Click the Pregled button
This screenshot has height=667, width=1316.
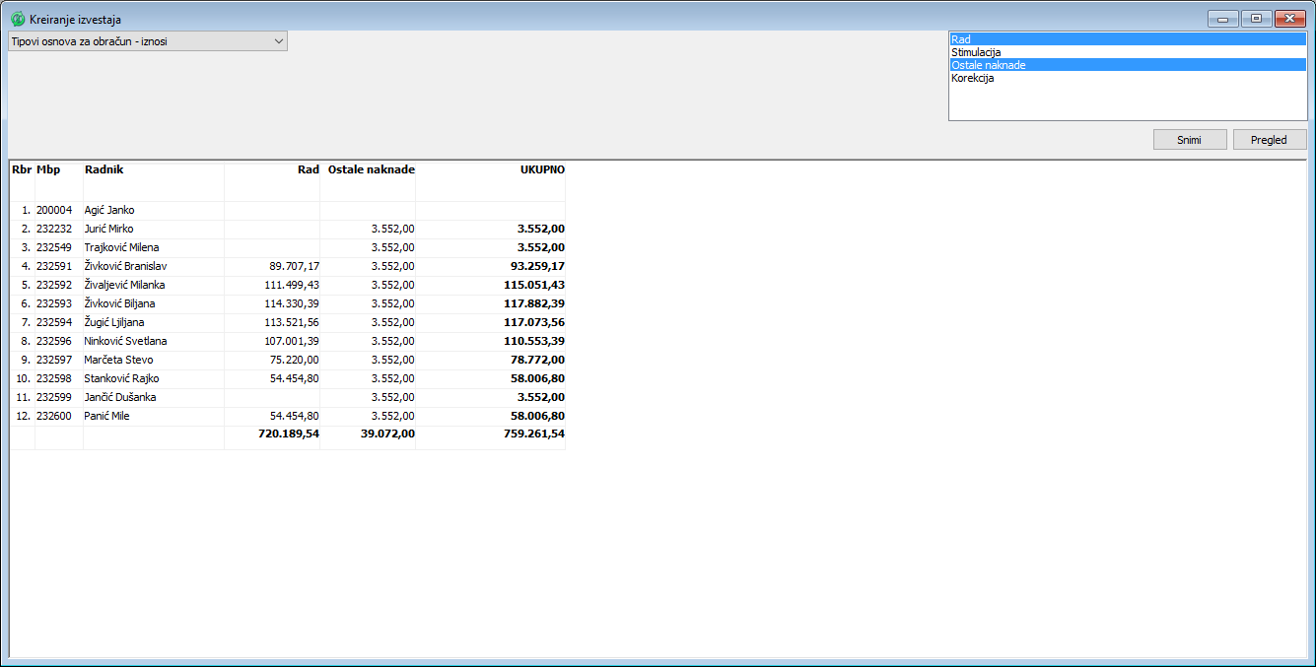1269,140
